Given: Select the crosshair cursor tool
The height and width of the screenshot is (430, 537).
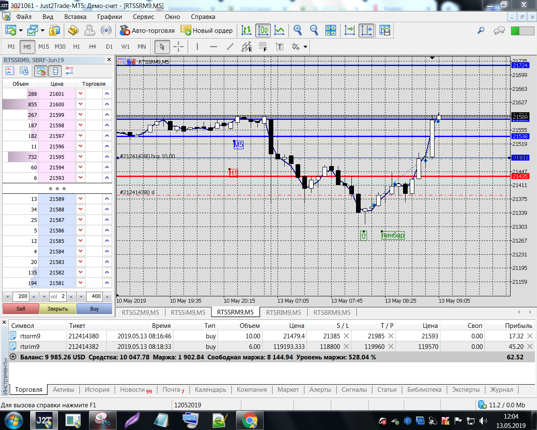Looking at the screenshot, I should 178,47.
